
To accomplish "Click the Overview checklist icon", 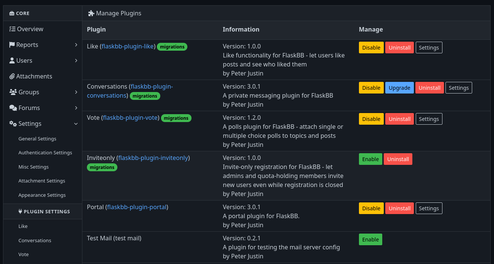I will [x=12, y=29].
